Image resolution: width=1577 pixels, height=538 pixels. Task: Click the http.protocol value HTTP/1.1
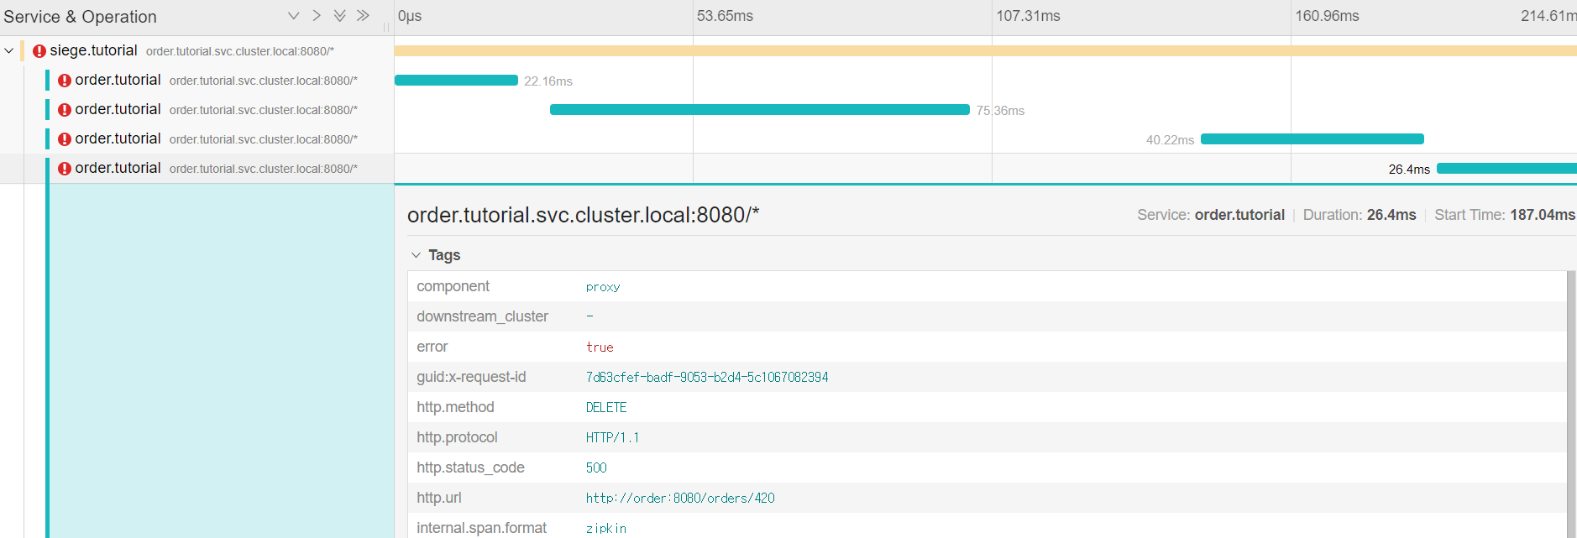point(612,438)
